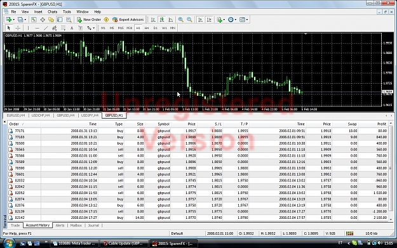Show the Market Watch window
The height and width of the screenshot is (248, 397).
pyautogui.click(x=34, y=20)
